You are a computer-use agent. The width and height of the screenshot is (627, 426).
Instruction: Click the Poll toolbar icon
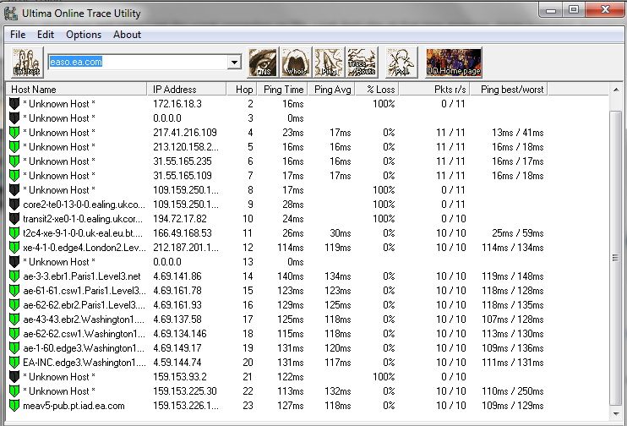point(401,62)
